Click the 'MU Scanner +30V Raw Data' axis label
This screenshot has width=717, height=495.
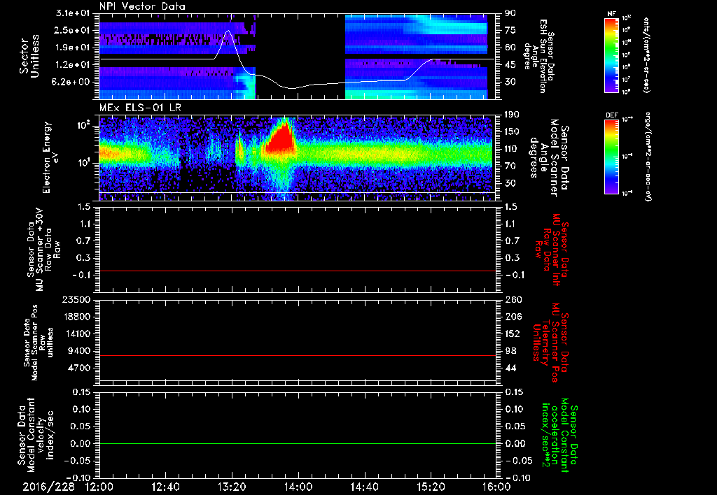(x=43, y=249)
